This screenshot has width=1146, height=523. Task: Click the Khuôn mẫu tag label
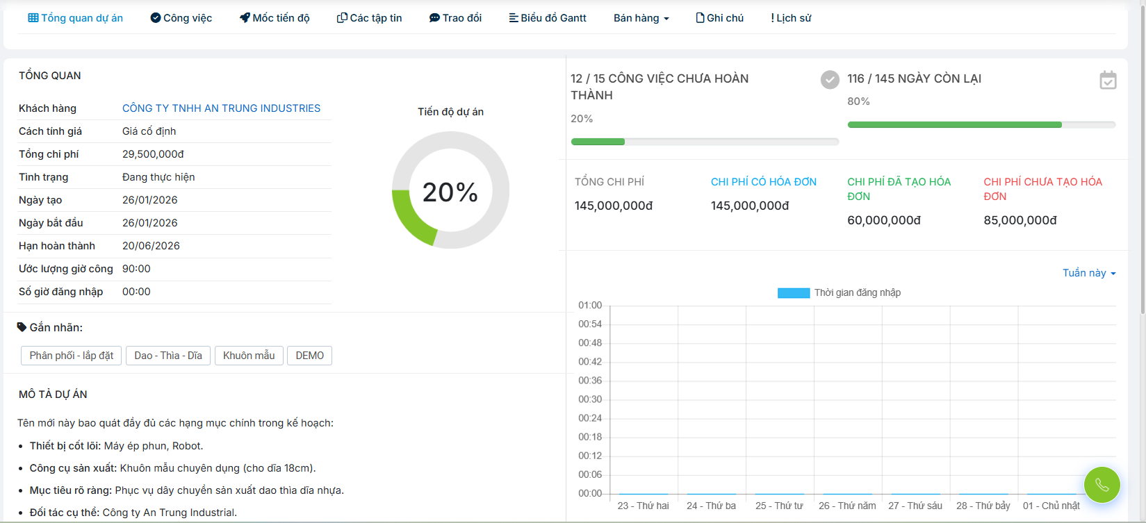click(x=249, y=356)
